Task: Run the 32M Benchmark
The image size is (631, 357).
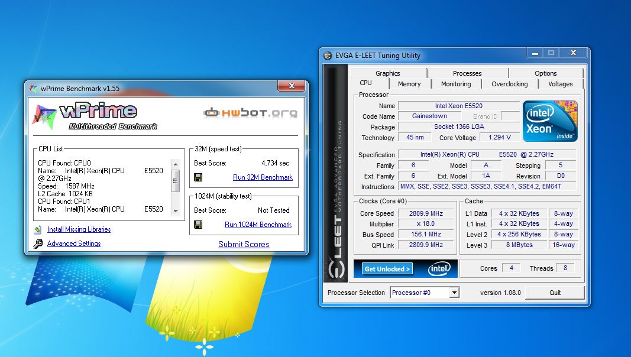Action: [263, 177]
